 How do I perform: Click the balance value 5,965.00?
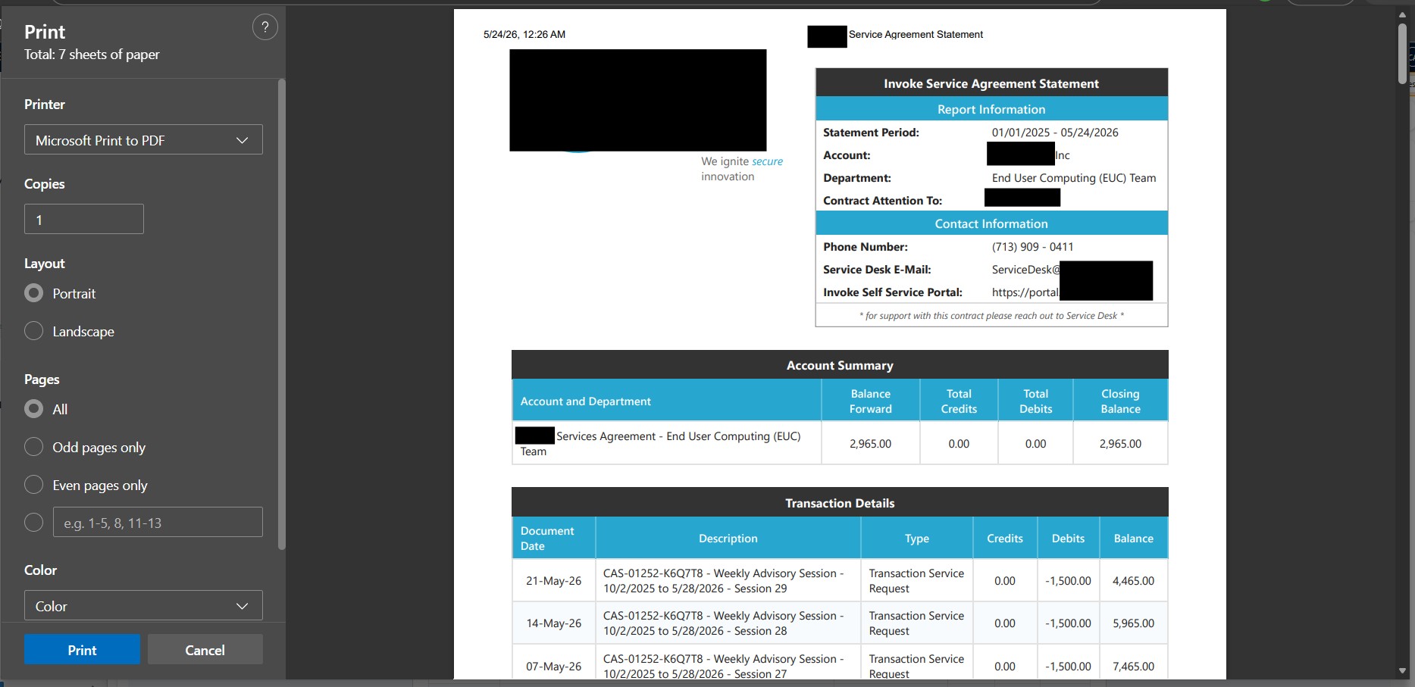click(1133, 623)
